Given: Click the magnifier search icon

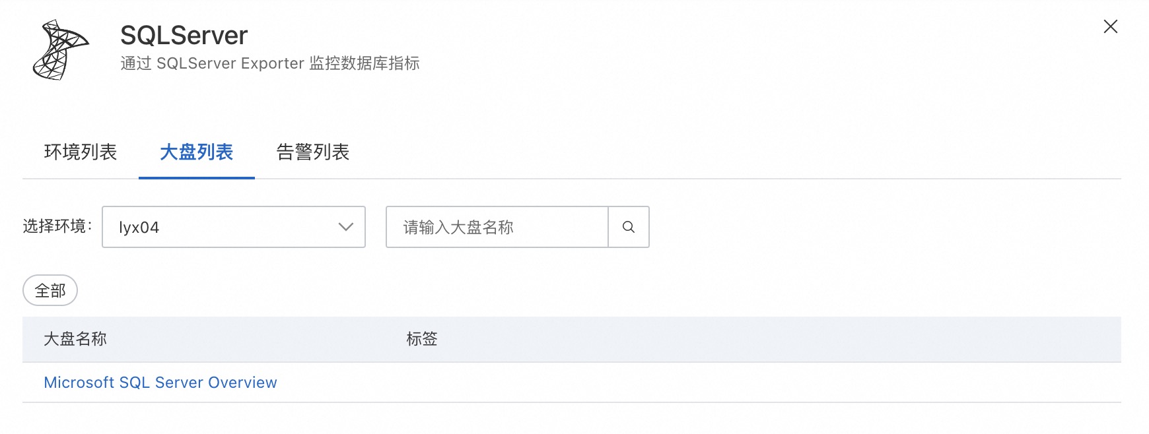Looking at the screenshot, I should [x=628, y=227].
